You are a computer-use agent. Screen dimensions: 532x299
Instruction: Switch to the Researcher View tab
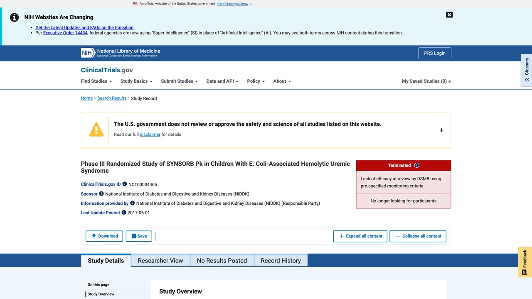point(160,260)
